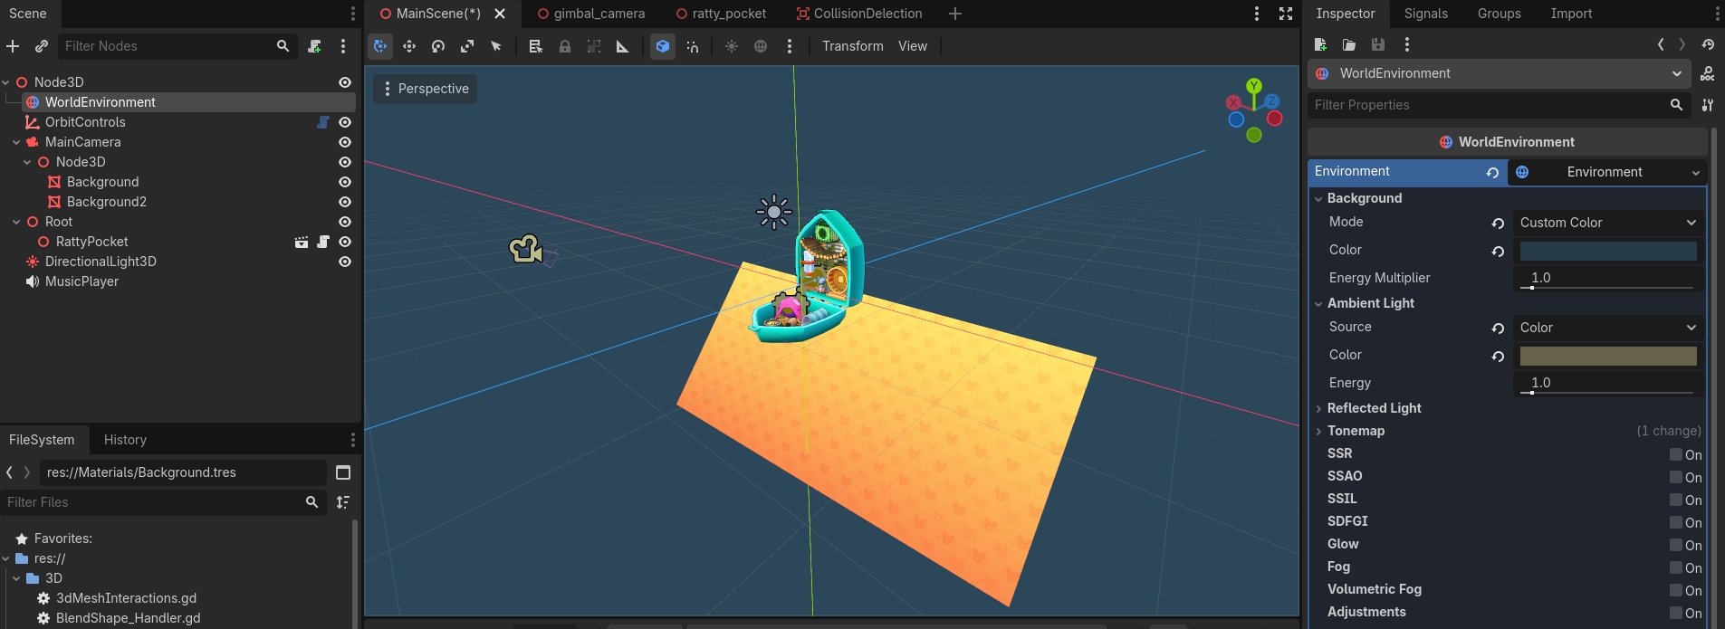Click the Ambient Light color swatch
The width and height of the screenshot is (1725, 629).
[x=1608, y=356]
